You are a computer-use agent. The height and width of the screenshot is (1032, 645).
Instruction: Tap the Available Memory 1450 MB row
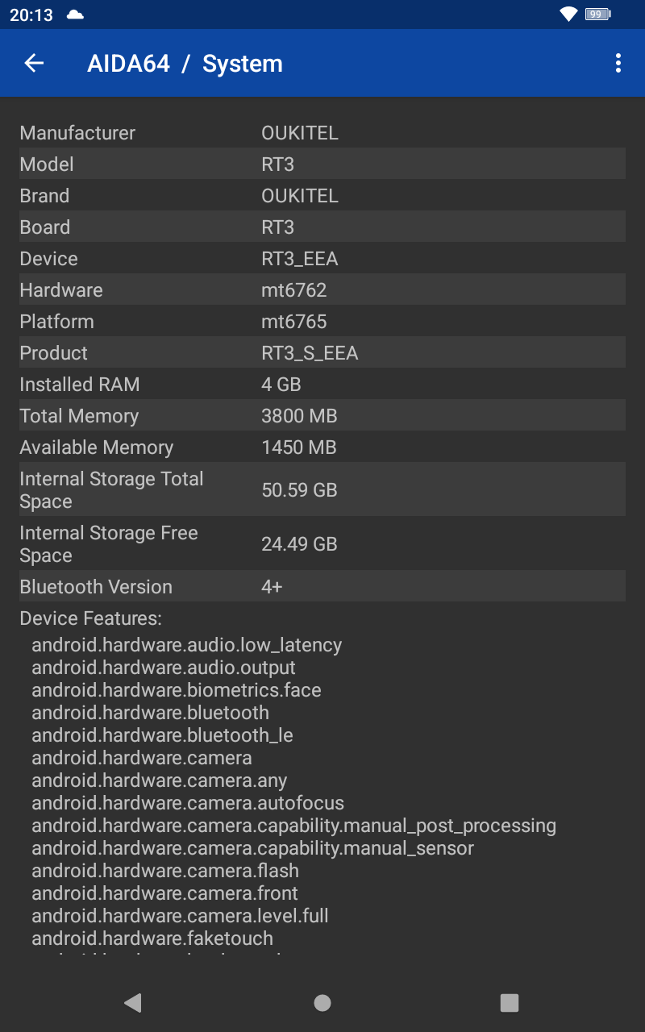click(x=322, y=447)
